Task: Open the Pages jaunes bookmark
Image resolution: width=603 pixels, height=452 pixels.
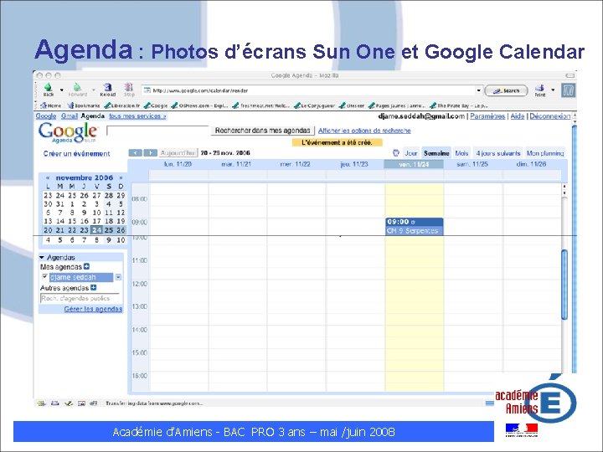Action: [397, 105]
